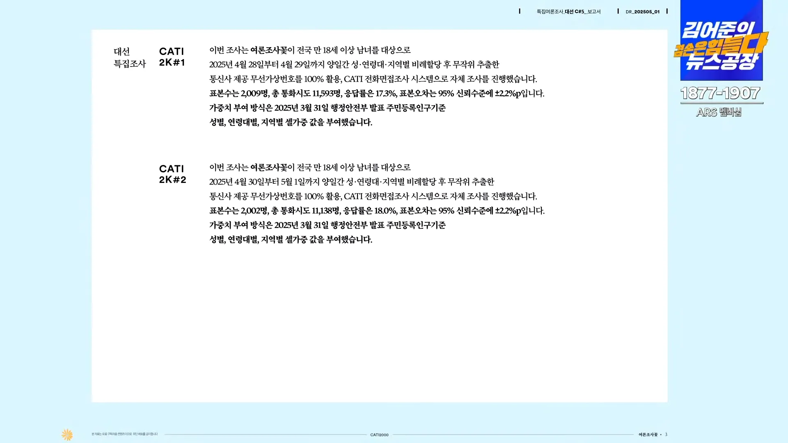
Task: Click the line with 4월 28일부터 4월 29일까지
Action: 354,64
